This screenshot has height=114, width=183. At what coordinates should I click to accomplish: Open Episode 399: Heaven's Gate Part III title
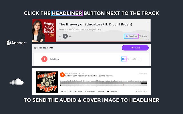pyautogui.click(x=89, y=76)
